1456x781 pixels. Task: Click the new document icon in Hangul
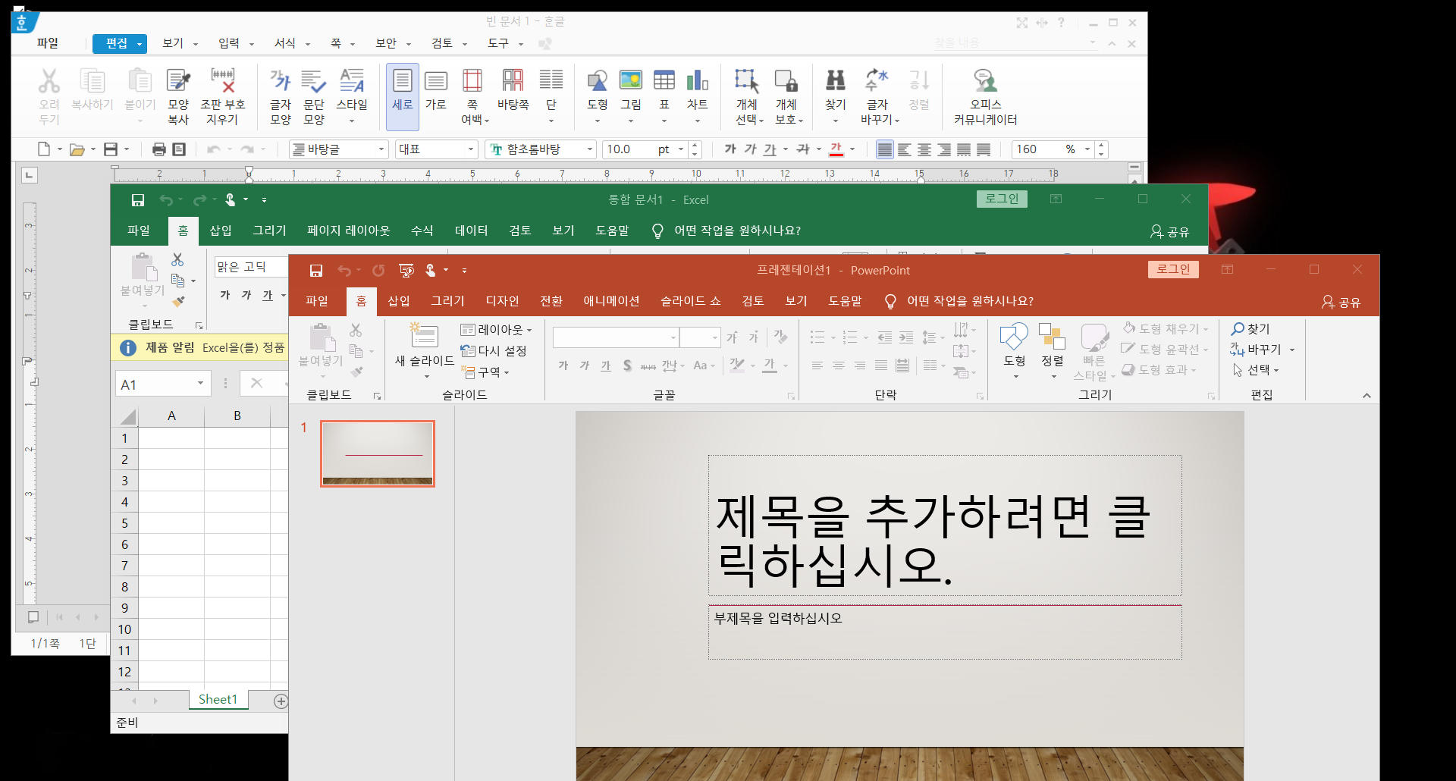[x=44, y=149]
